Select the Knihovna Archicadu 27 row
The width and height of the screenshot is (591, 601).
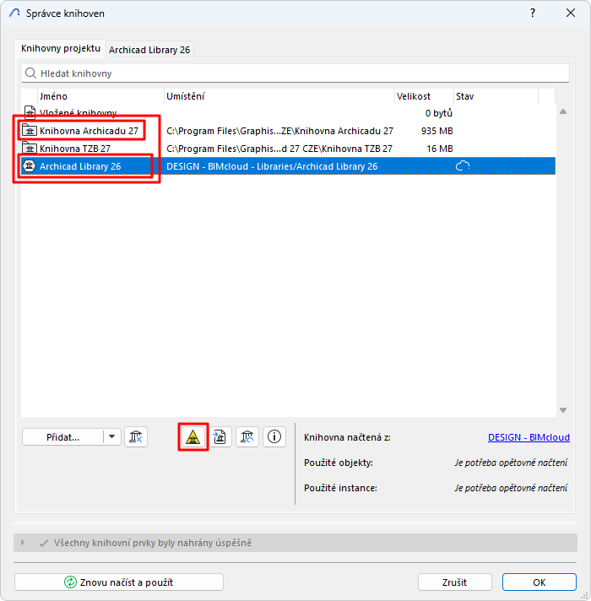(288, 131)
